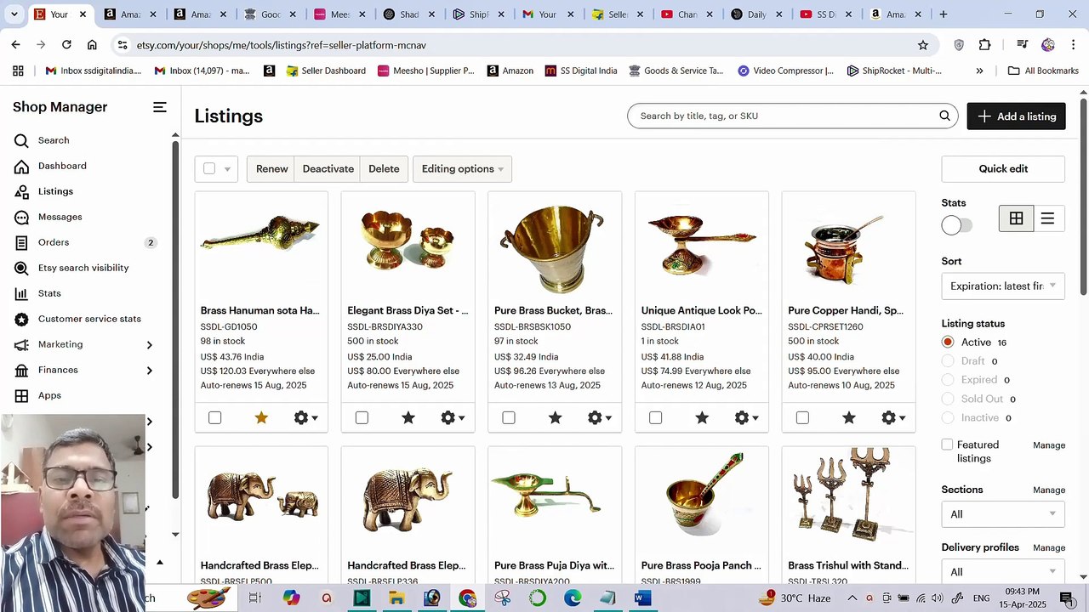1089x612 pixels.
Task: Expand the Editing options dropdown
Action: (x=462, y=169)
